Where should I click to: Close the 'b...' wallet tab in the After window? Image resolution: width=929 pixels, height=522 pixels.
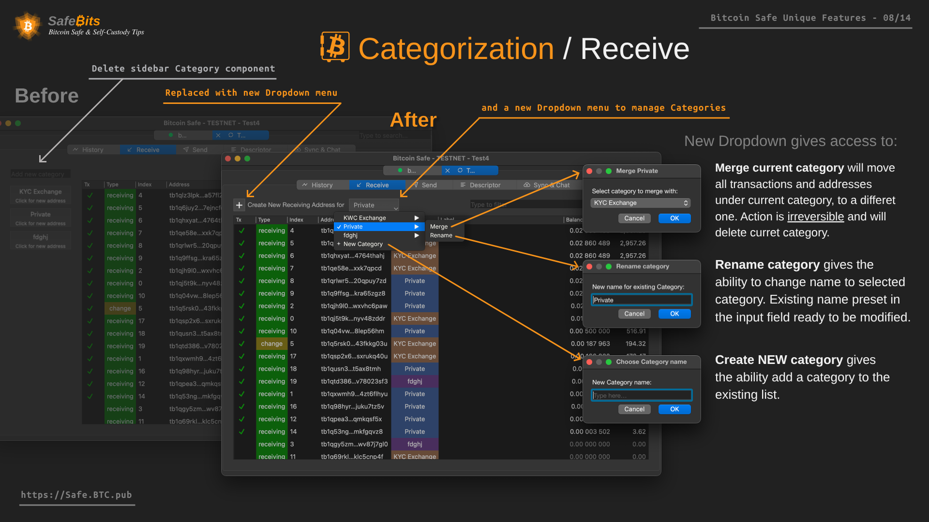tap(448, 171)
